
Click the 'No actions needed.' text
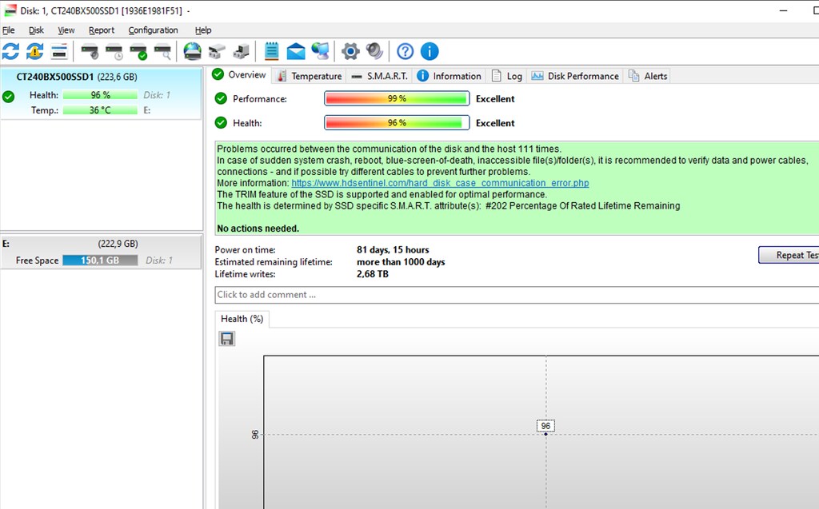tap(258, 229)
